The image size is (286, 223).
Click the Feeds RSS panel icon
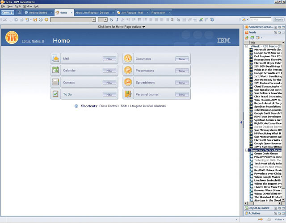click(247, 33)
